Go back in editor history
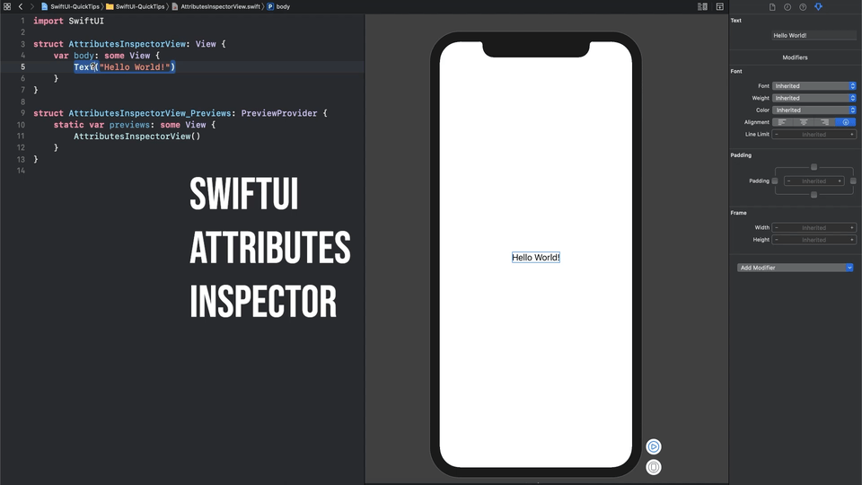 pos(21,6)
